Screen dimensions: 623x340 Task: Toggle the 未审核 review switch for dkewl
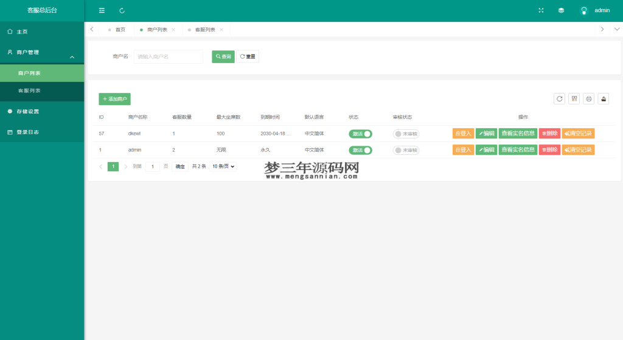(x=406, y=134)
